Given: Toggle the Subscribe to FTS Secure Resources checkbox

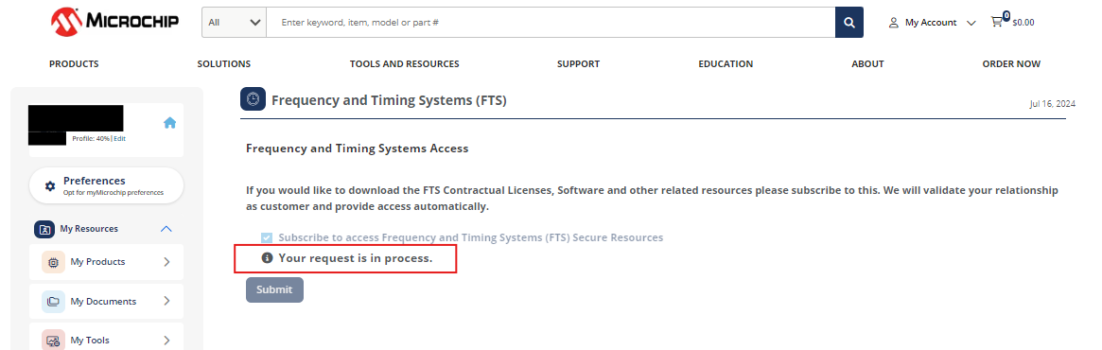Looking at the screenshot, I should (267, 237).
